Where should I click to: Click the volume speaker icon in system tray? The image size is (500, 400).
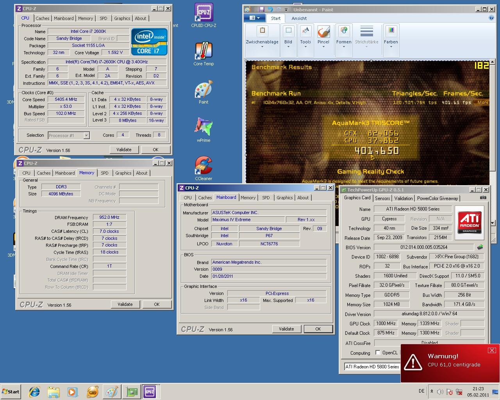click(x=440, y=391)
